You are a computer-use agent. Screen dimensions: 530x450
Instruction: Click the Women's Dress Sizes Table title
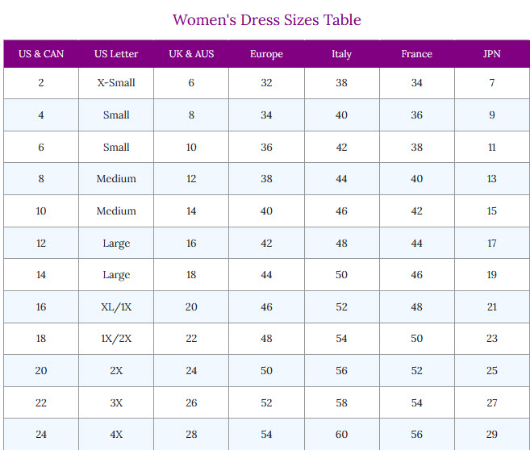[x=267, y=19]
